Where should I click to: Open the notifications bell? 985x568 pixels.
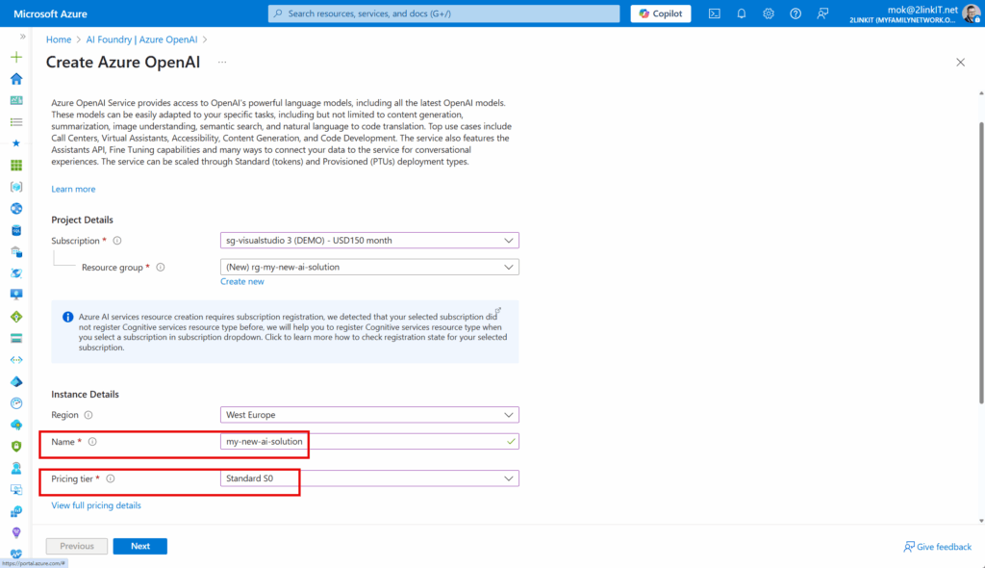[742, 13]
